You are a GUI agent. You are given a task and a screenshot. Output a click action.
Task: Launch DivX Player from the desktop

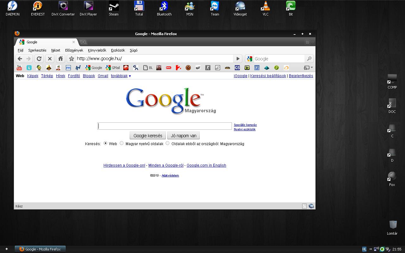(88, 9)
